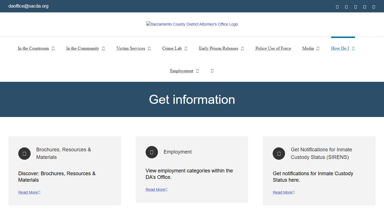The image size is (384, 216).
Task: Click the second social media icon top right
Action: [x=346, y=6]
